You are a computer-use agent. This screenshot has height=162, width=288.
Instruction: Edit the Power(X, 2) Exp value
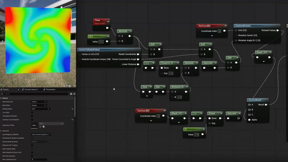click(171, 73)
